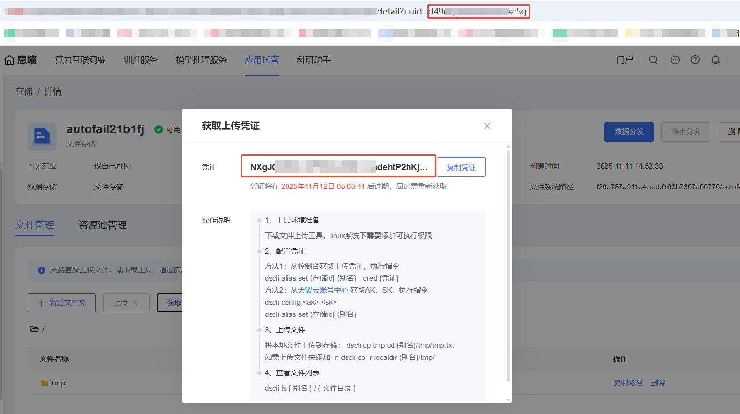Open the 天翼云账号中心 link
The height and width of the screenshot is (414, 740).
[x=323, y=290]
